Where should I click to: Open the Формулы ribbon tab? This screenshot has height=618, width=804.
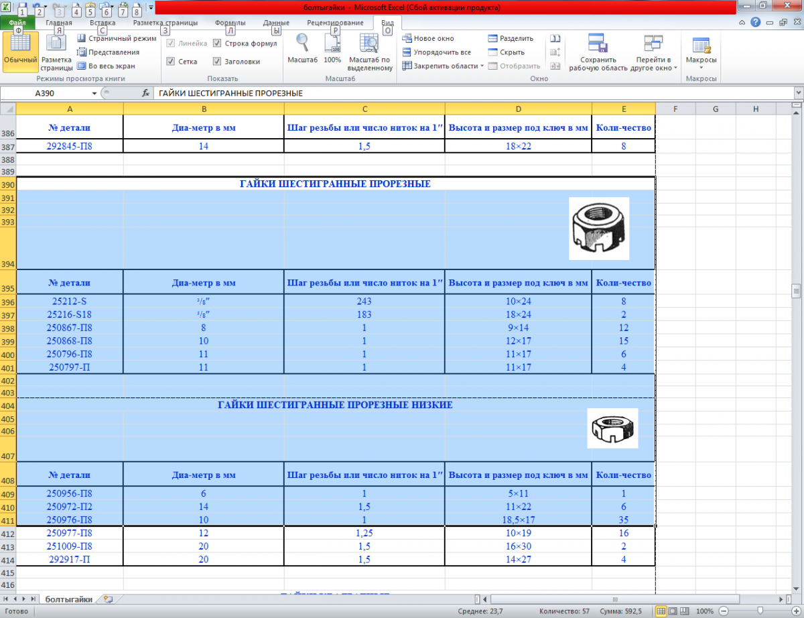point(230,23)
